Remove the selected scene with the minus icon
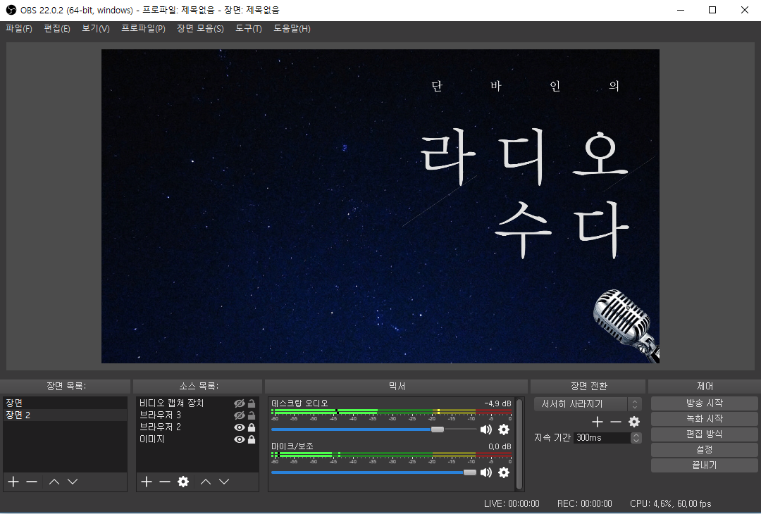Image resolution: width=761 pixels, height=514 pixels. 32,482
